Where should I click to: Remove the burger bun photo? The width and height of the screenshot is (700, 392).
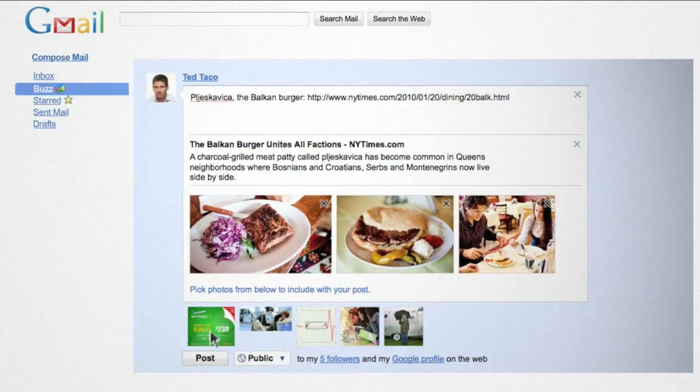pos(446,204)
